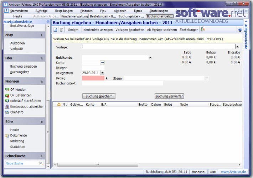253x178 pixels.
Task: Switch to the Heute tab
Action: point(18,16)
